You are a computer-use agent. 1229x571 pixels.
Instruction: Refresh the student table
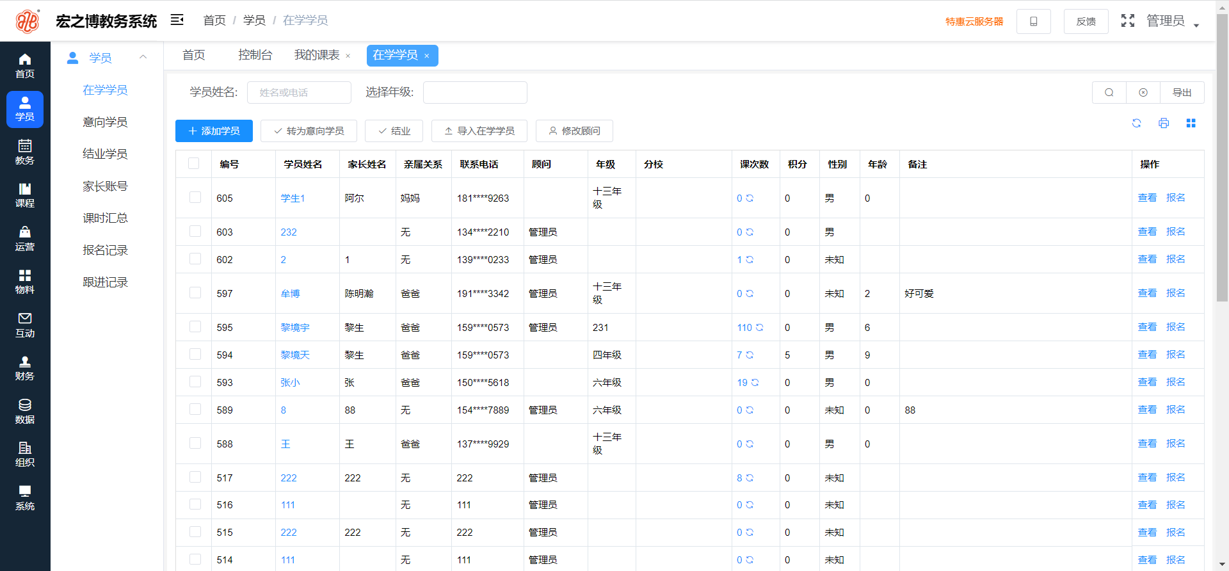(1137, 123)
